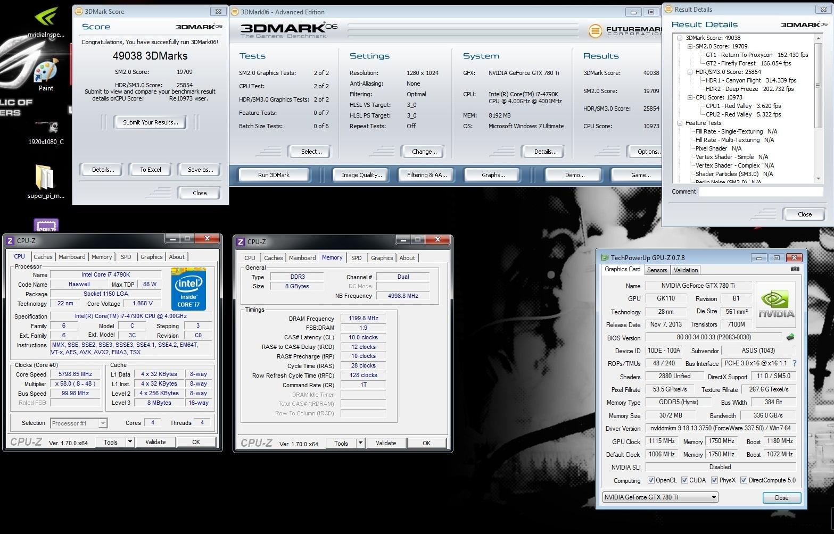The height and width of the screenshot is (534, 834).
Task: Select GT1 - Return To Proxycon row
Action: tap(757, 55)
